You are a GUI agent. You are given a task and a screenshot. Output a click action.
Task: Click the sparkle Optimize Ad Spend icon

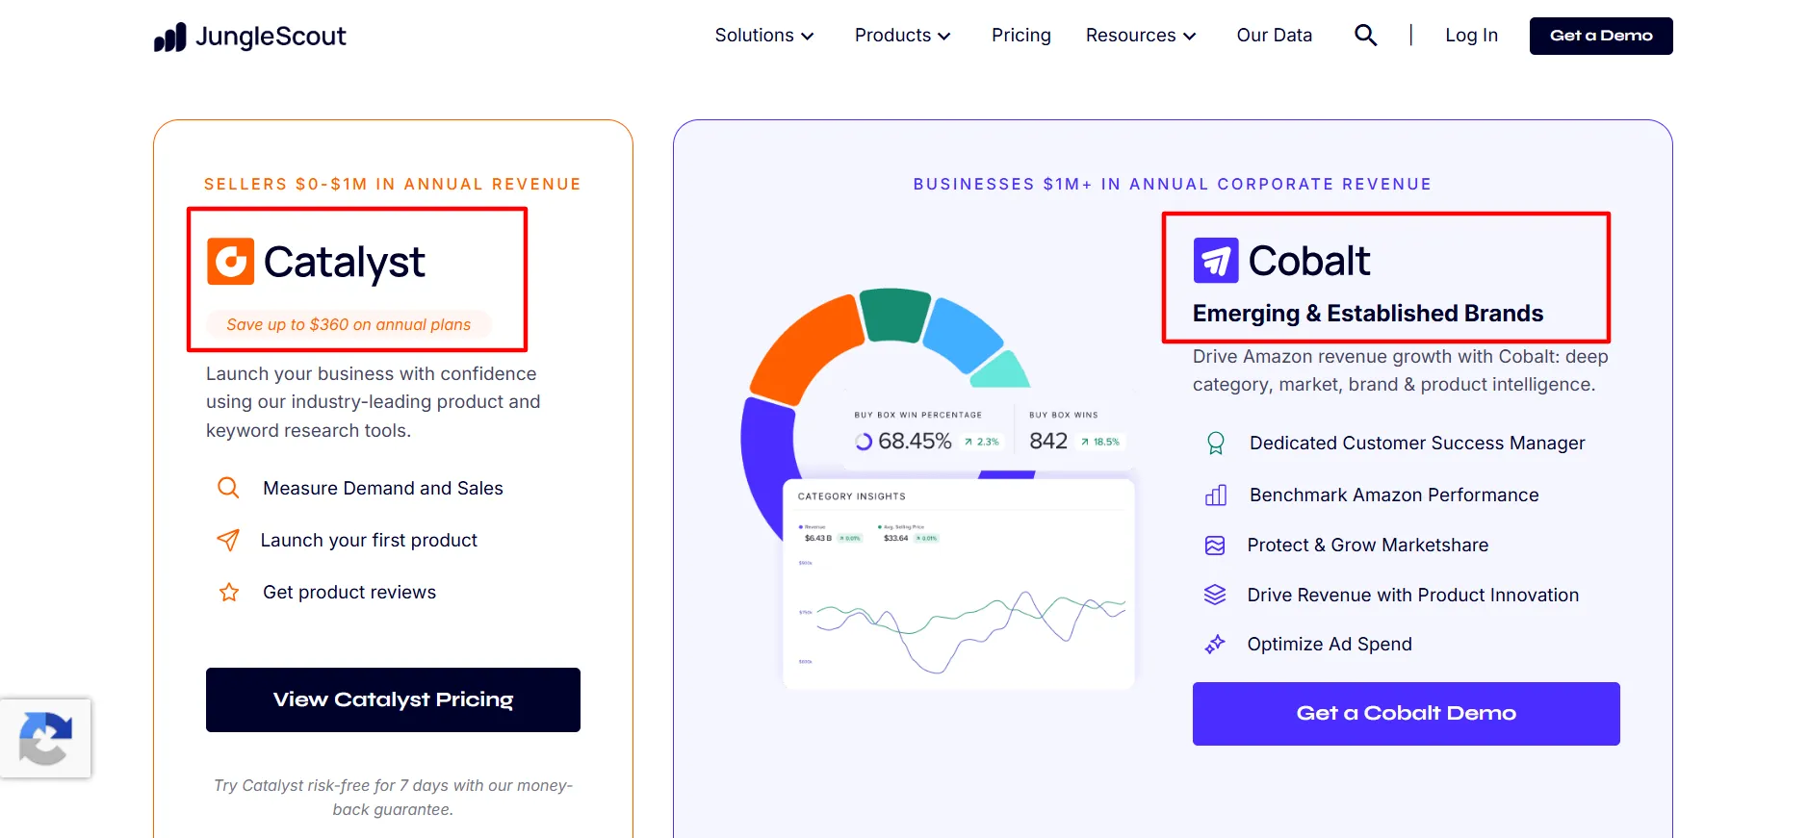tap(1215, 644)
